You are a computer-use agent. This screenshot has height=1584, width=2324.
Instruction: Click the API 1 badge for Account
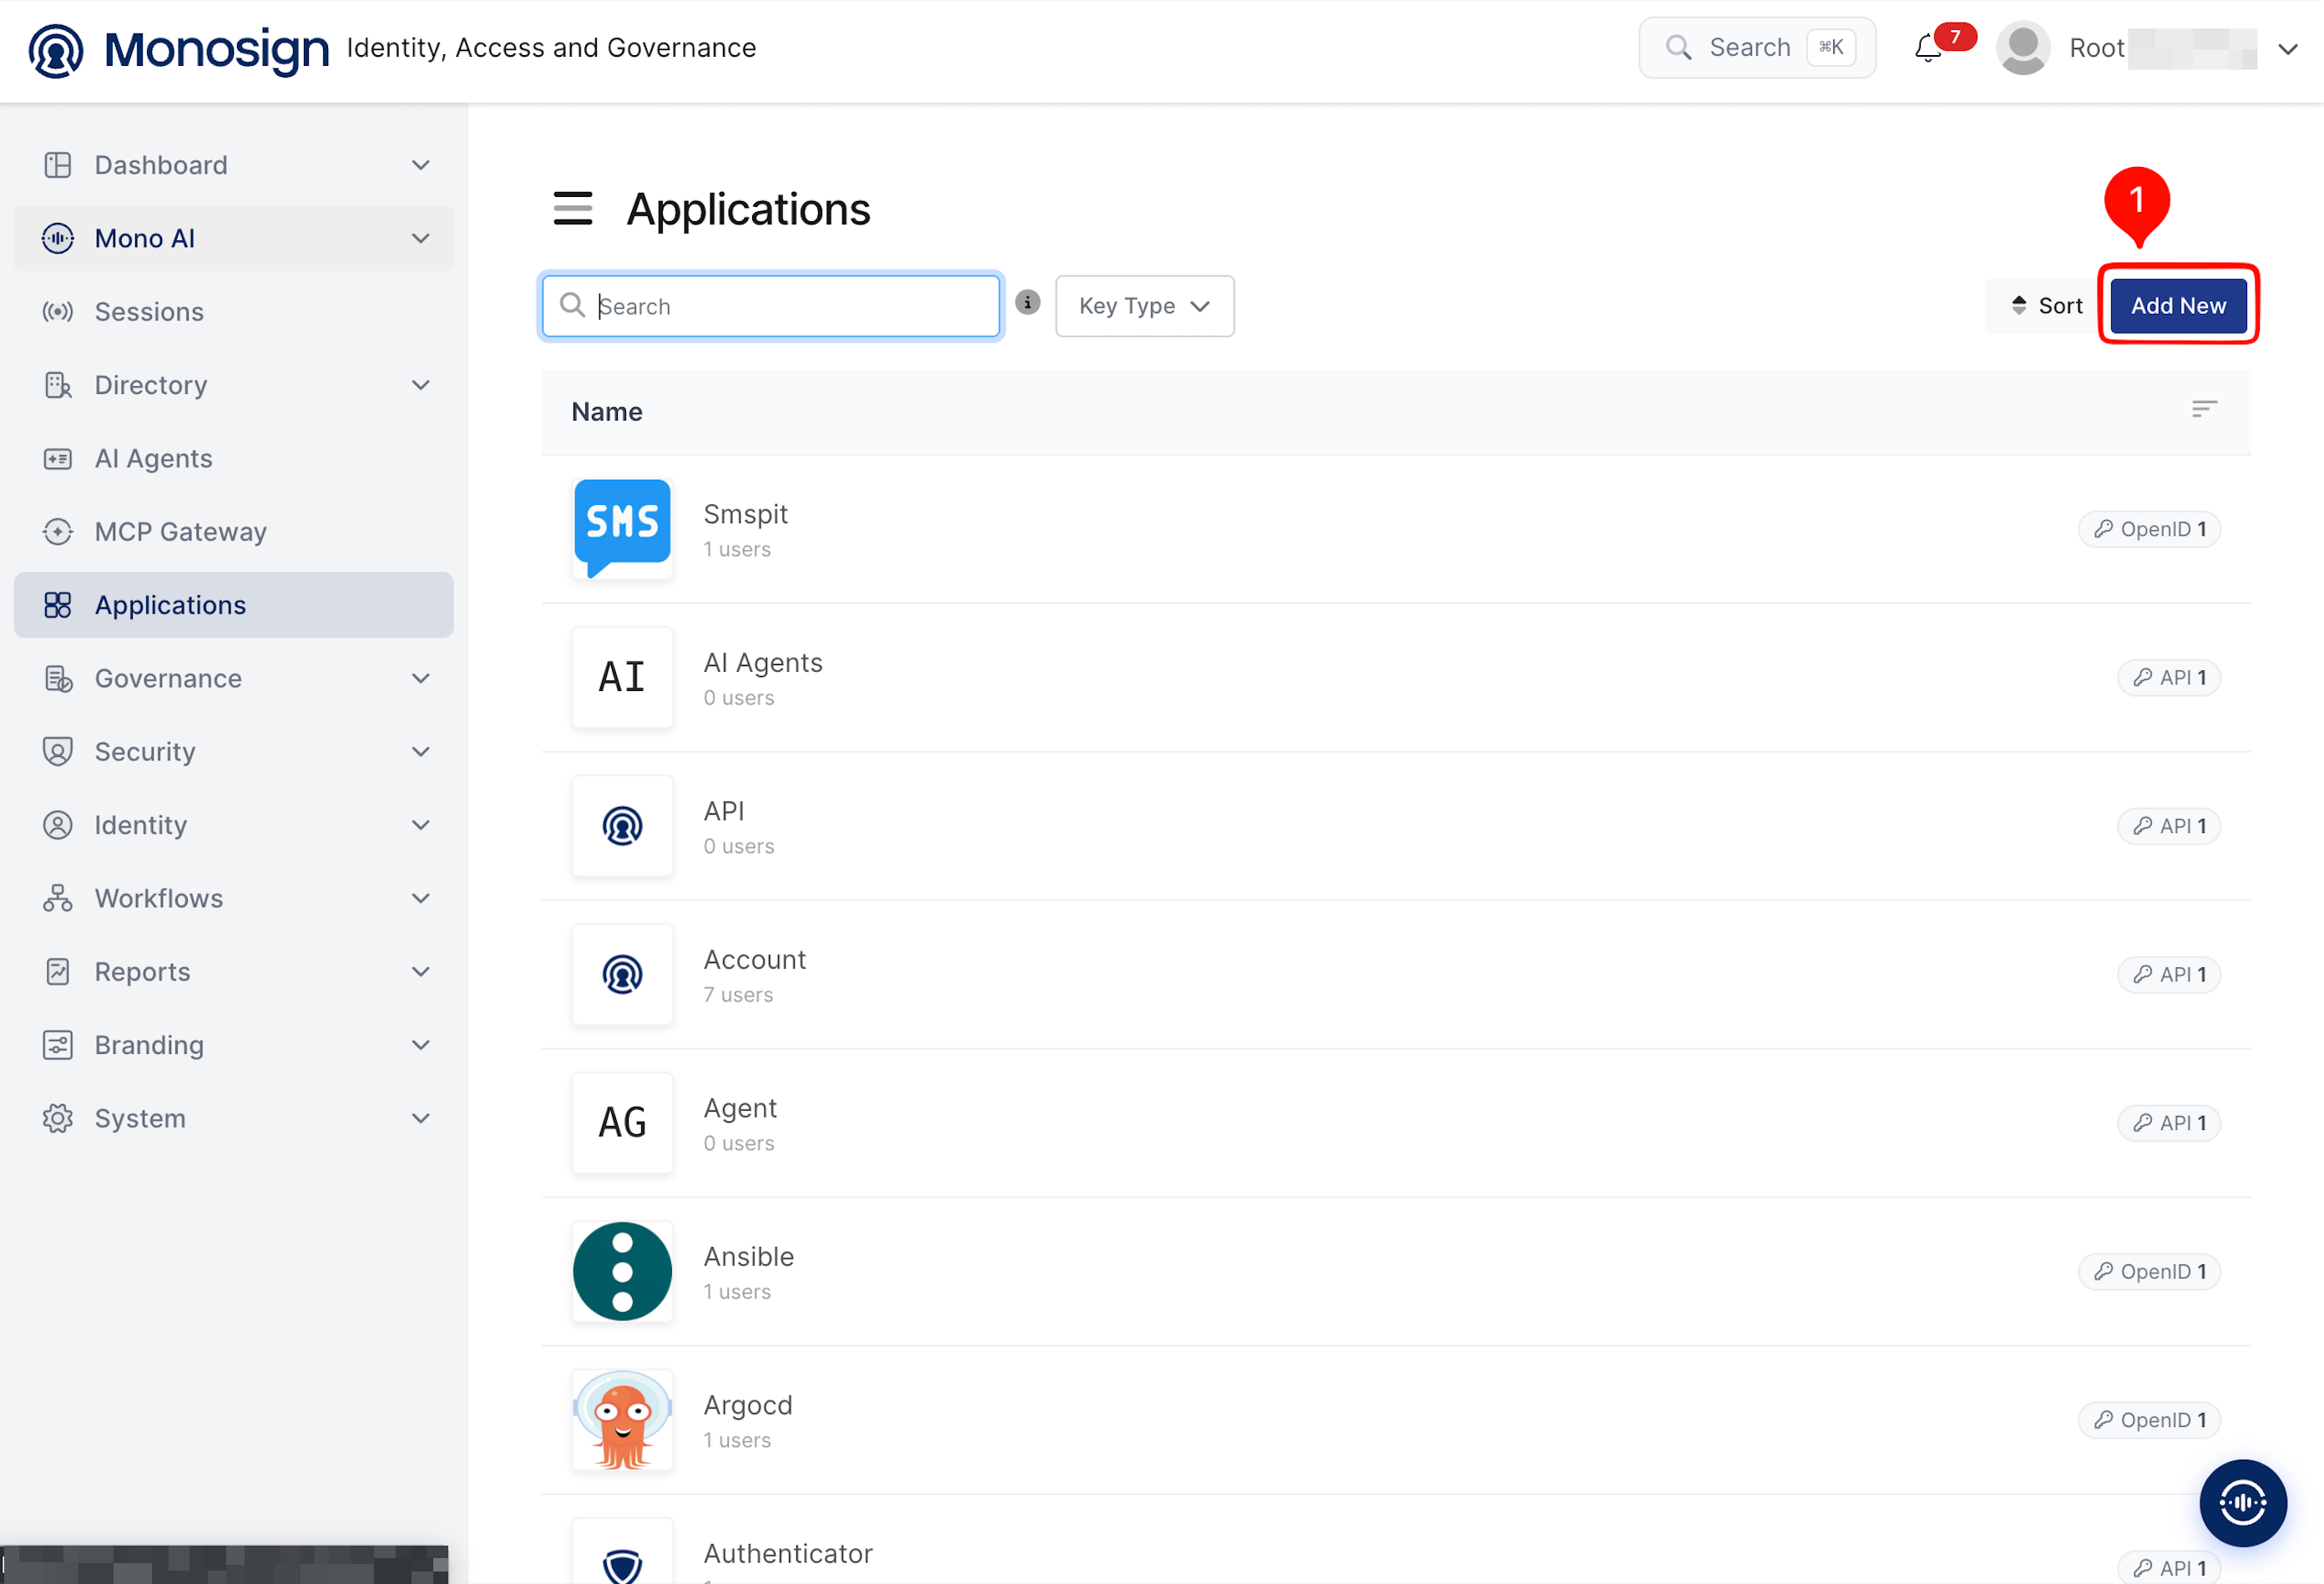(2168, 974)
